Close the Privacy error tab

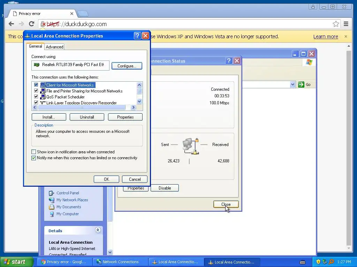(x=72, y=14)
